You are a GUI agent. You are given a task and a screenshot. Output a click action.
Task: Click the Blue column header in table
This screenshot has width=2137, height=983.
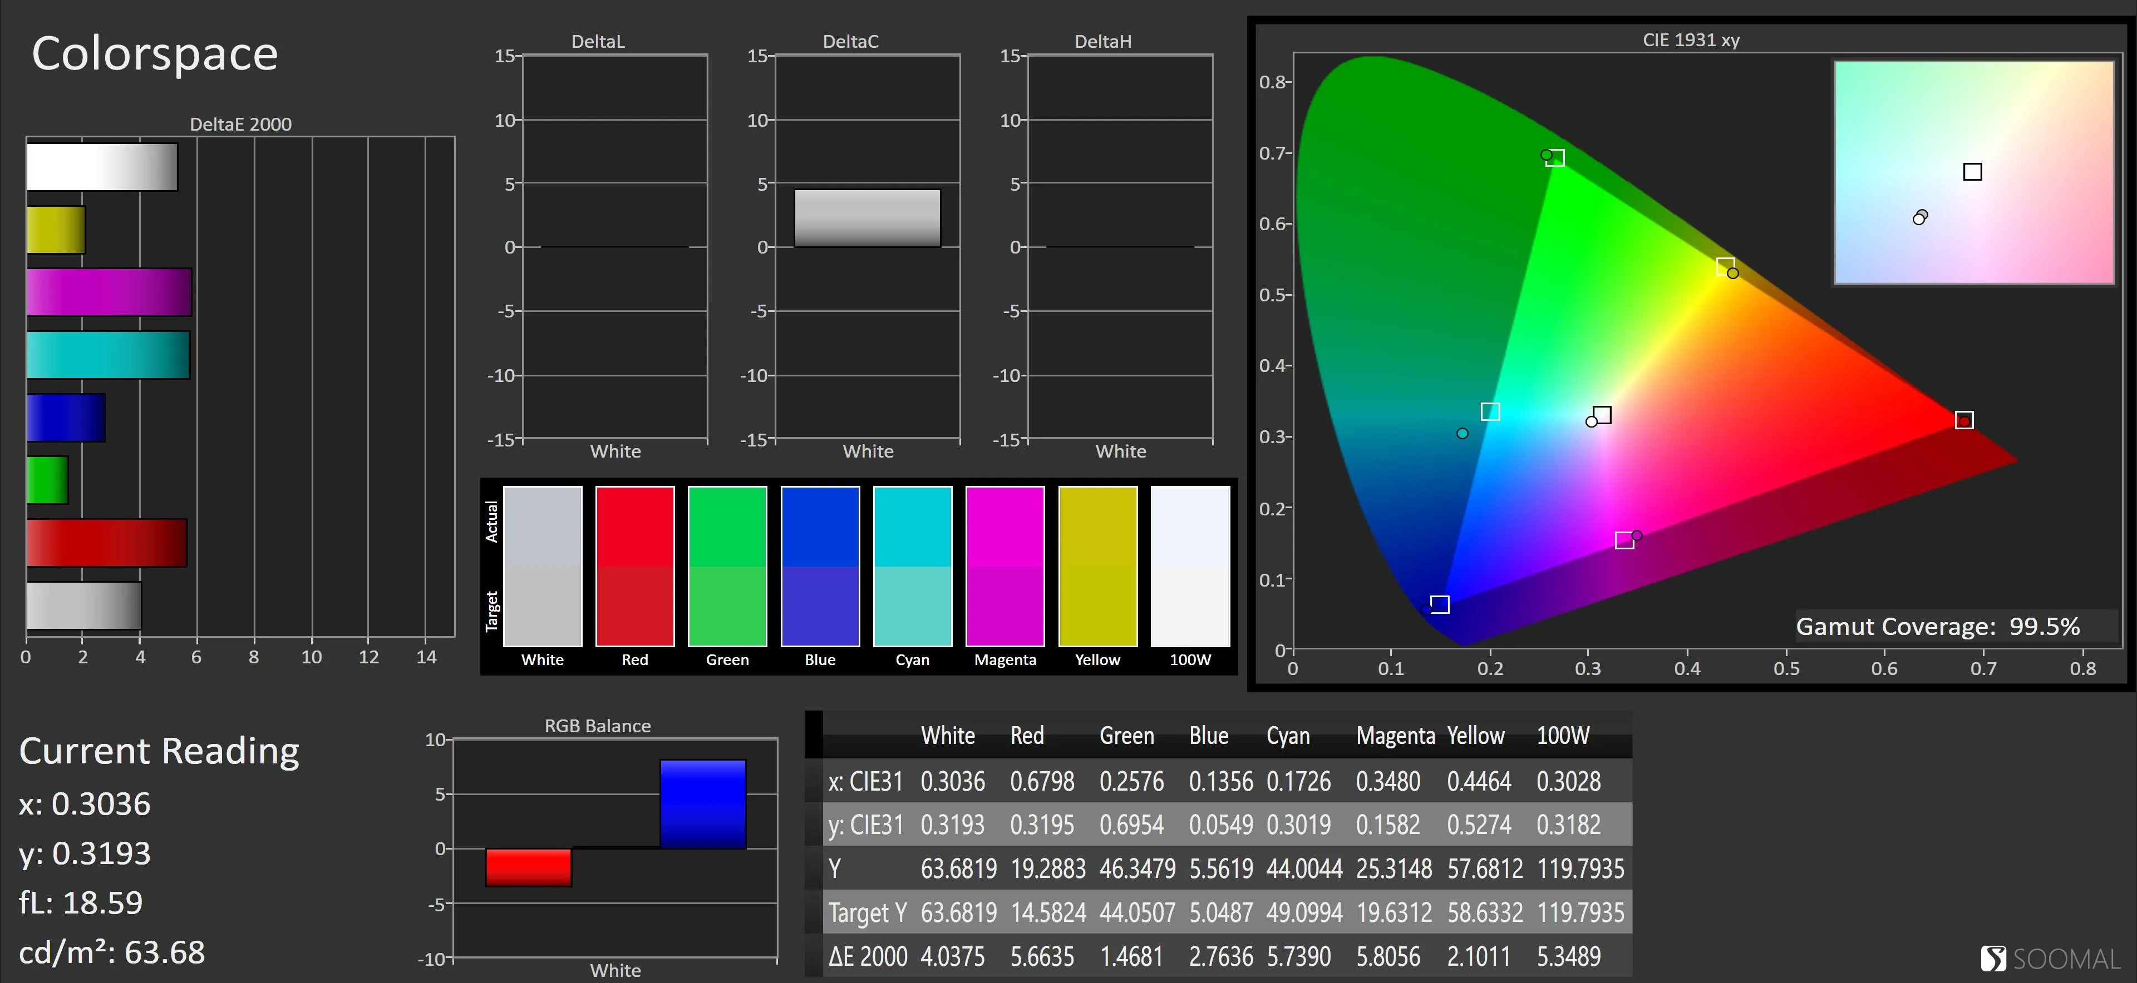1209,735
